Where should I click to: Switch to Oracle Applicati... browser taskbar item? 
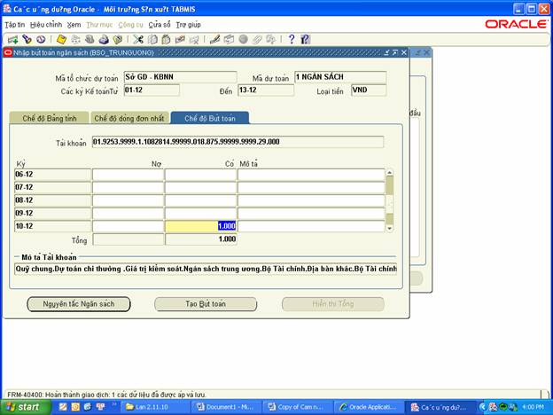click(369, 407)
